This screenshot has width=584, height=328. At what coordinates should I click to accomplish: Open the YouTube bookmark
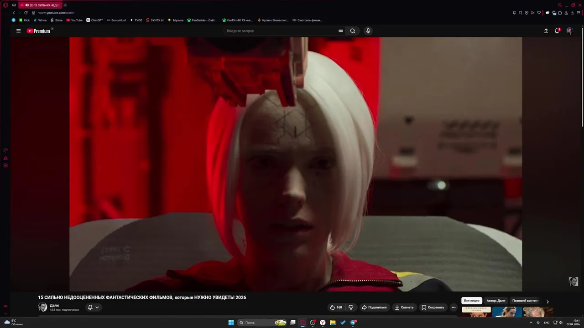(x=74, y=20)
